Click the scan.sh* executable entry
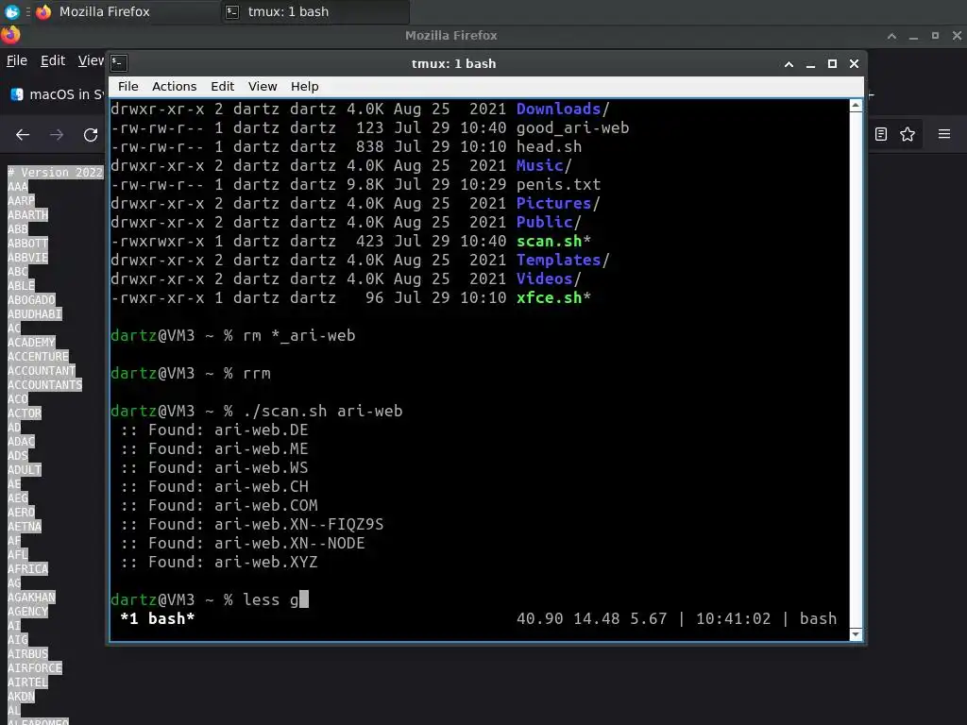Image resolution: width=967 pixels, height=725 pixels. [553, 241]
